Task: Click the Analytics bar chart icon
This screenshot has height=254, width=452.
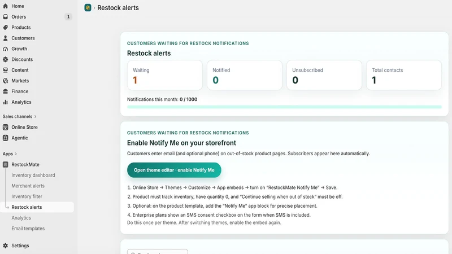Action: click(x=6, y=102)
